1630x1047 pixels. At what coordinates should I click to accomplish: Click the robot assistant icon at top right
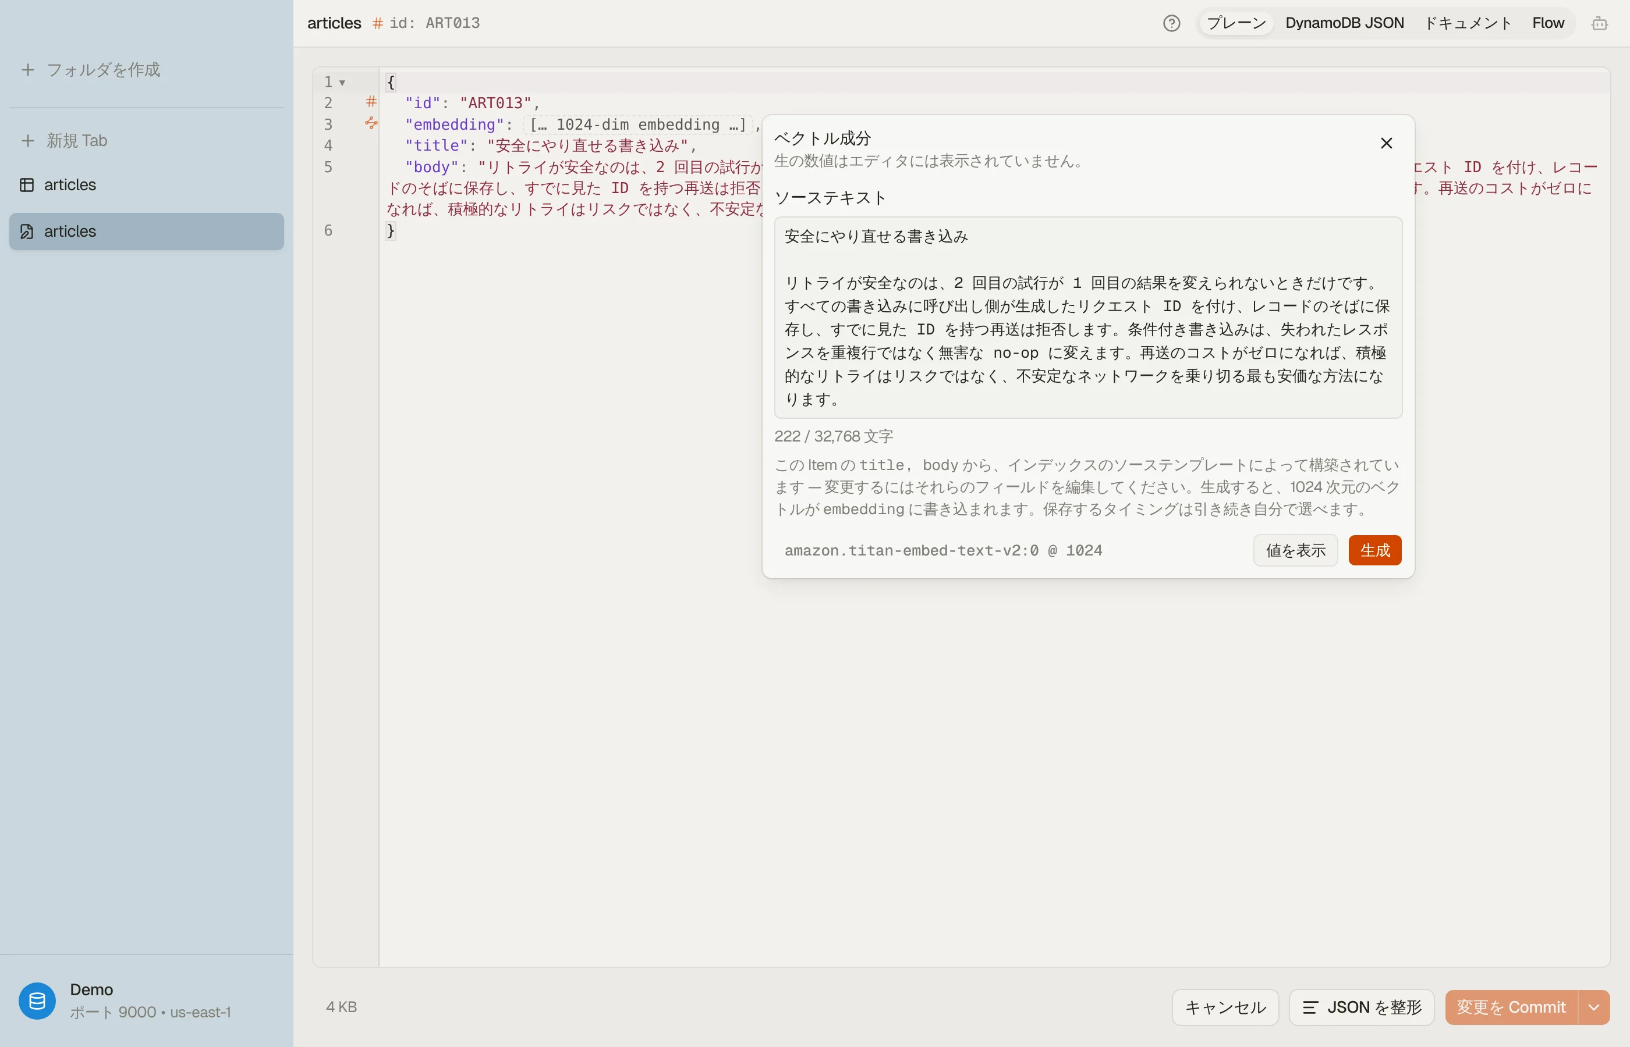[1599, 24]
